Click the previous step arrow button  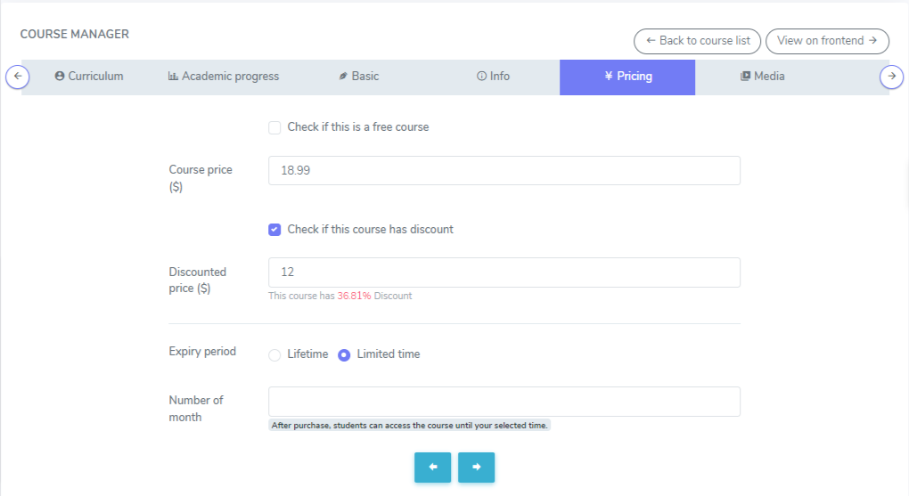(432, 468)
